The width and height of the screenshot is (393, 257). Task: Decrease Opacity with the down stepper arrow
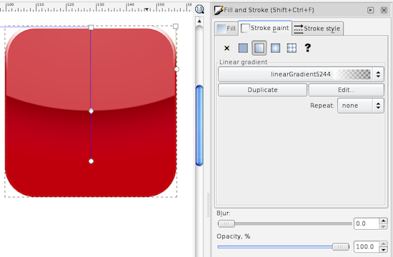pos(383,250)
